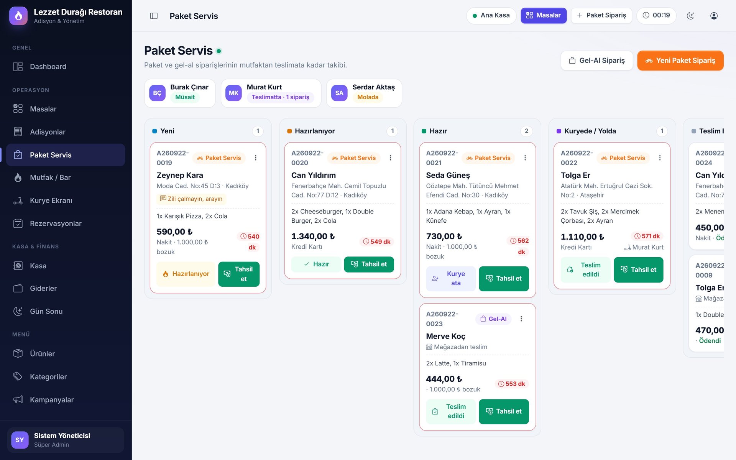Toggle dark mode moon icon
Viewport: 736px width, 460px height.
pyautogui.click(x=690, y=16)
